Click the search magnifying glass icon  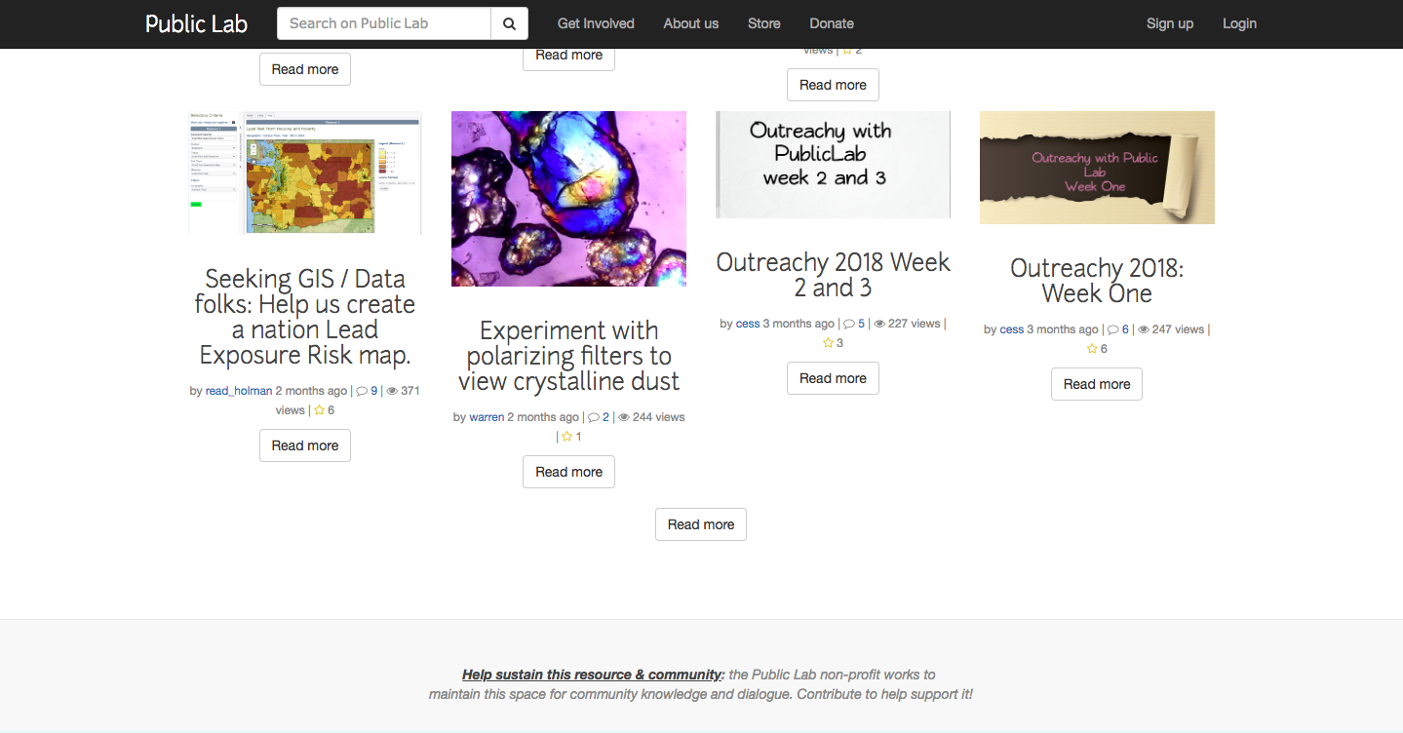509,22
